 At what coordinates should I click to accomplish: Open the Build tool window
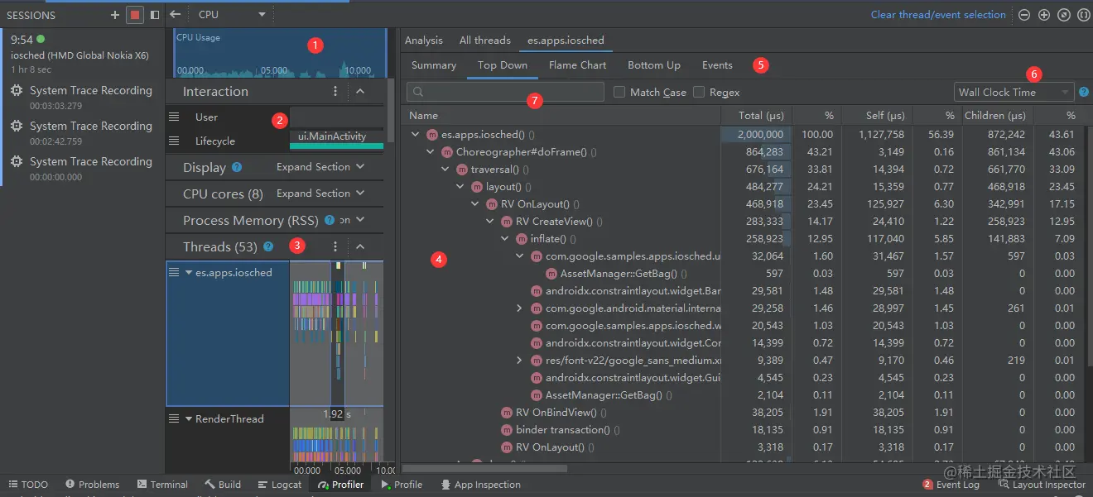tap(224, 485)
